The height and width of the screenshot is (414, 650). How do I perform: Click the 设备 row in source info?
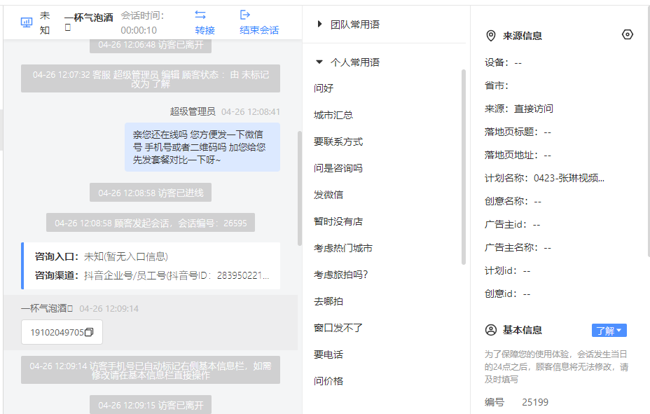pyautogui.click(x=503, y=62)
